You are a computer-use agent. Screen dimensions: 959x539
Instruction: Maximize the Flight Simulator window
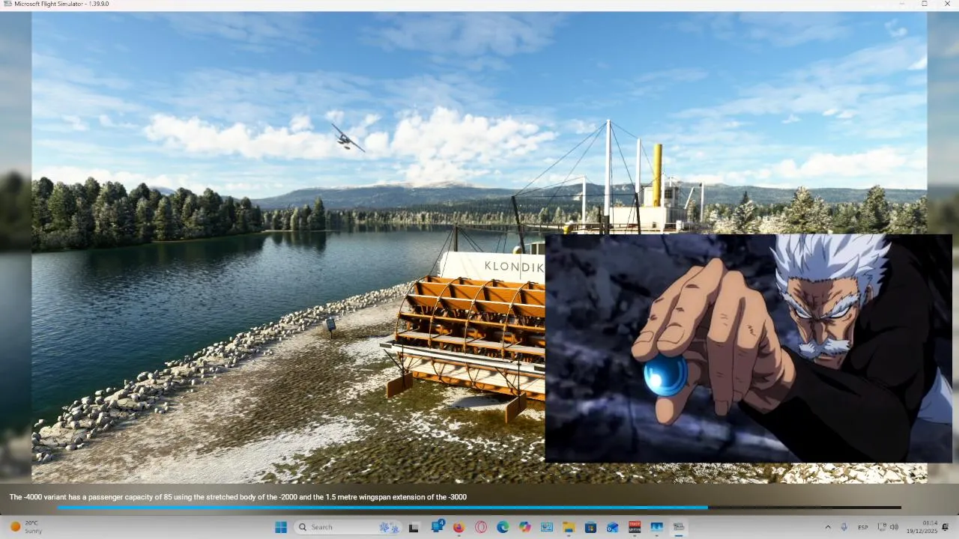(924, 4)
